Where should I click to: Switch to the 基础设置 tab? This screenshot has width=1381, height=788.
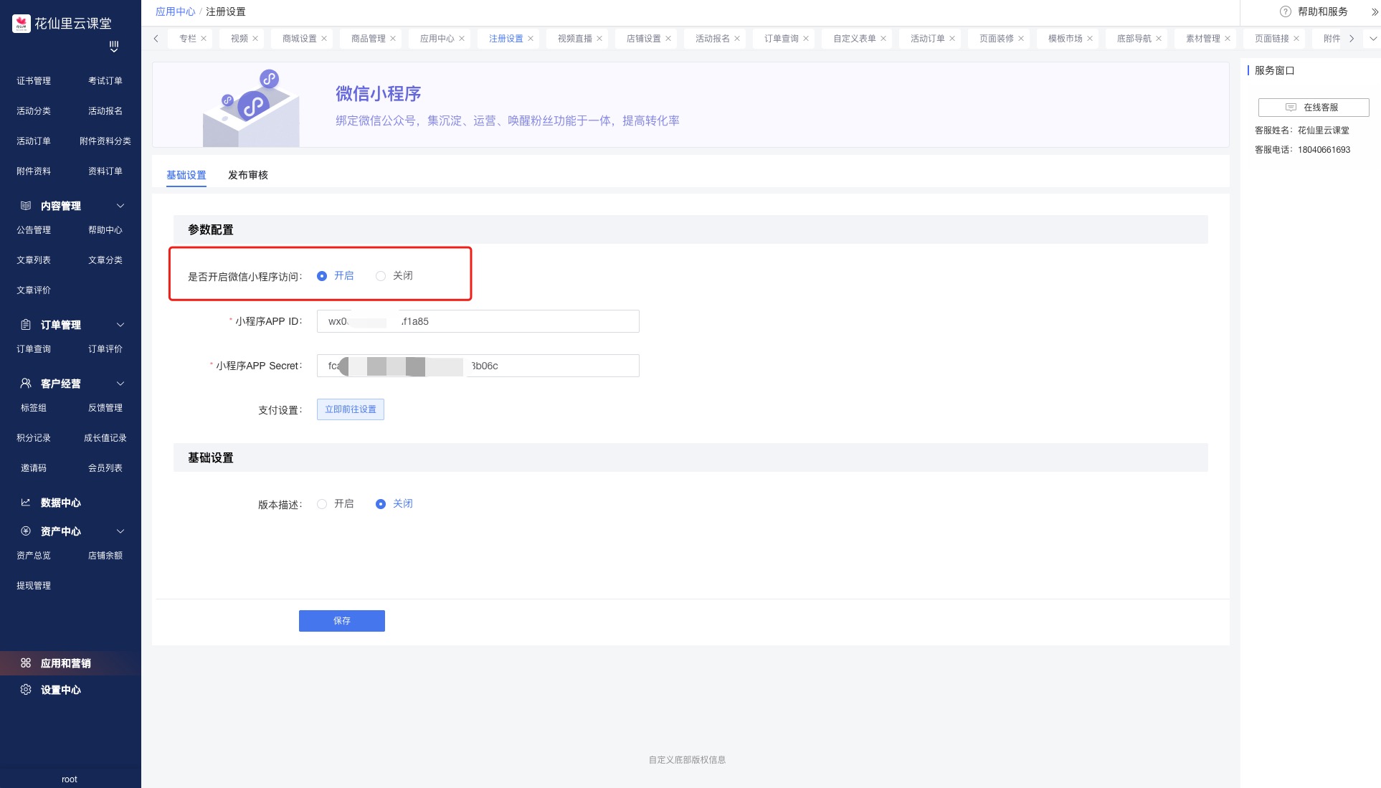coord(186,175)
